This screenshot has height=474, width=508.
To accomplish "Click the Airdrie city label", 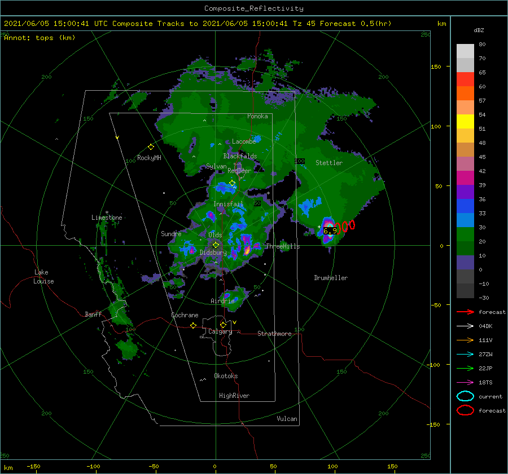I will click(x=222, y=301).
